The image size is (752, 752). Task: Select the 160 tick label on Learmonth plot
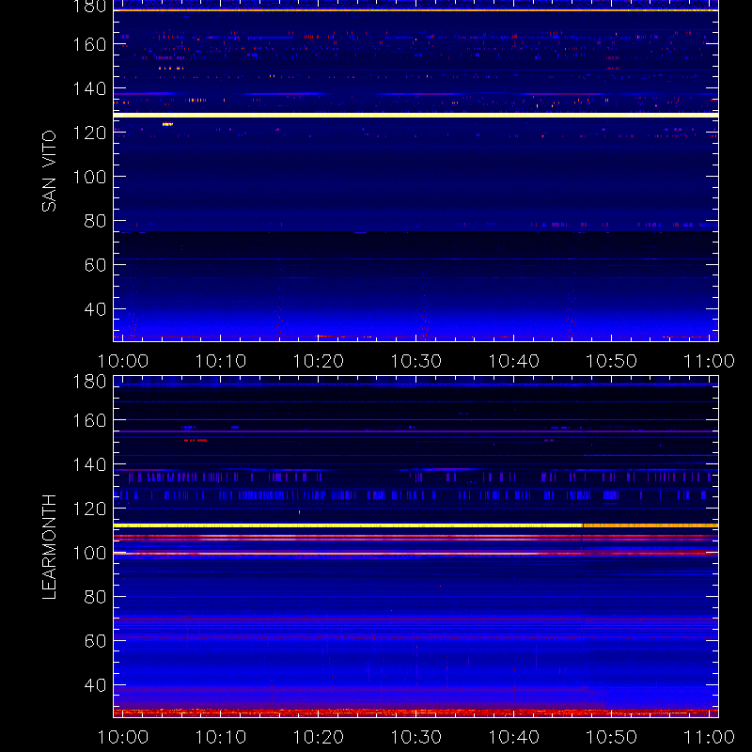[x=89, y=420]
